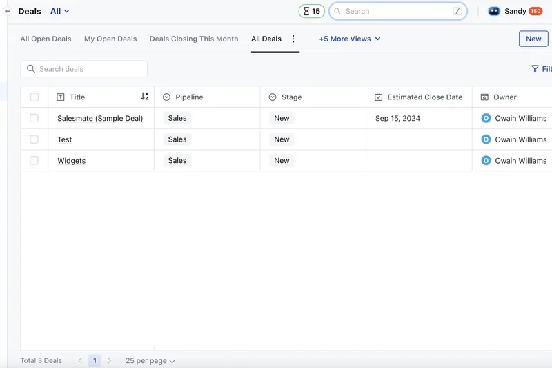Click Owain Williams avatar in Widgets row
This screenshot has width=552, height=368.
486,161
